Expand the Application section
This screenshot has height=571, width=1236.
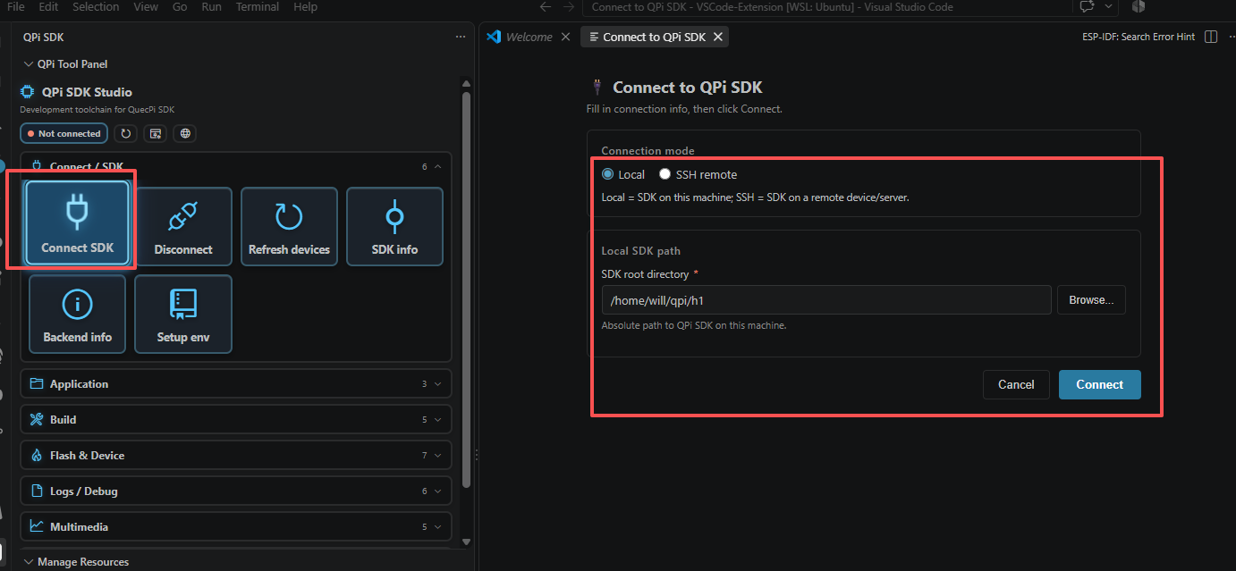coord(236,383)
